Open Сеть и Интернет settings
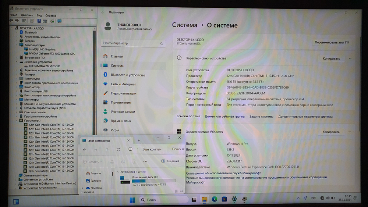This screenshot has height=207, width=368. 123,84
